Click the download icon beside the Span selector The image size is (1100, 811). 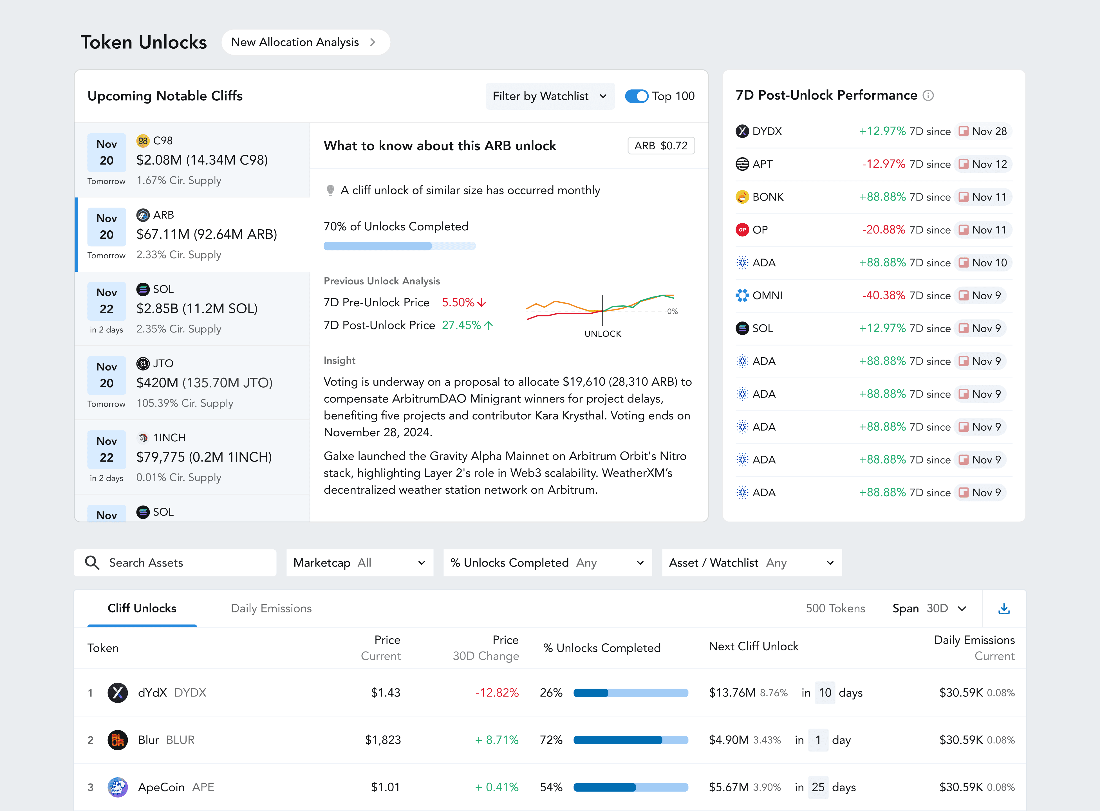click(x=1004, y=608)
